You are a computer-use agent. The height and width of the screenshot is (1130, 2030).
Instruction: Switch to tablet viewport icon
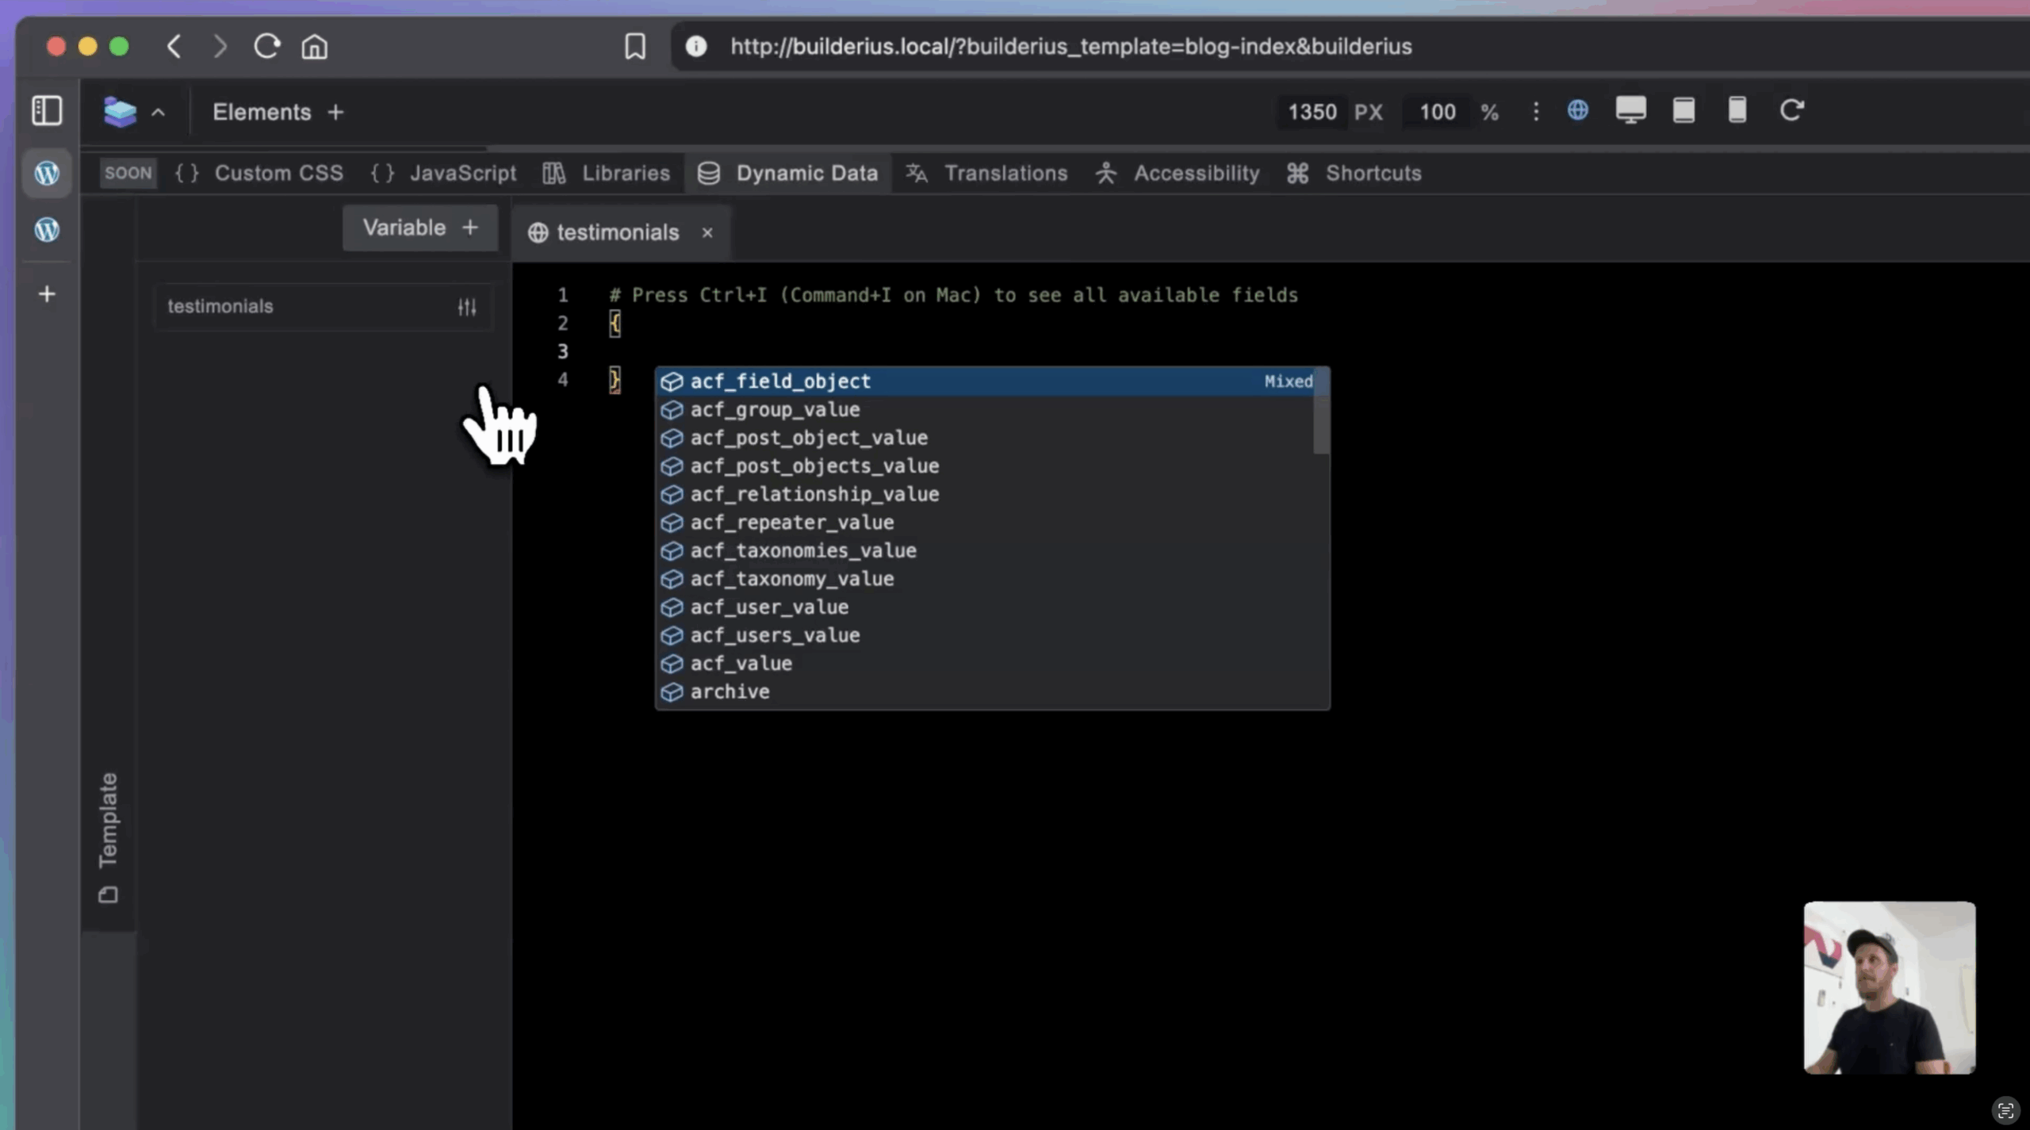tap(1683, 110)
